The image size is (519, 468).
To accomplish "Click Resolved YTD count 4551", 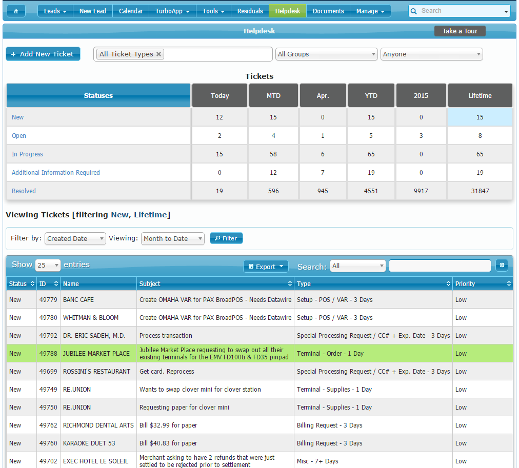I will point(371,191).
